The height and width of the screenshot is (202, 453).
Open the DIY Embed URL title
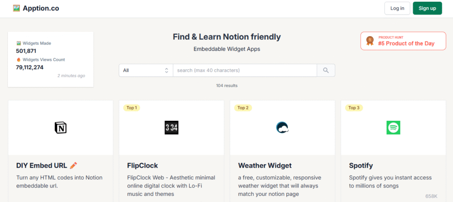click(42, 166)
